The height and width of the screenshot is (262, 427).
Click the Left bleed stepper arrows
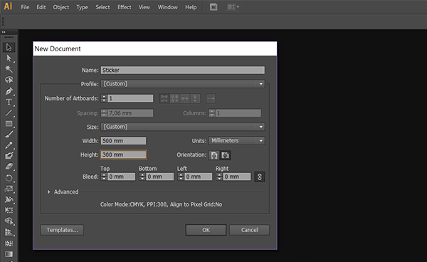pyautogui.click(x=181, y=177)
